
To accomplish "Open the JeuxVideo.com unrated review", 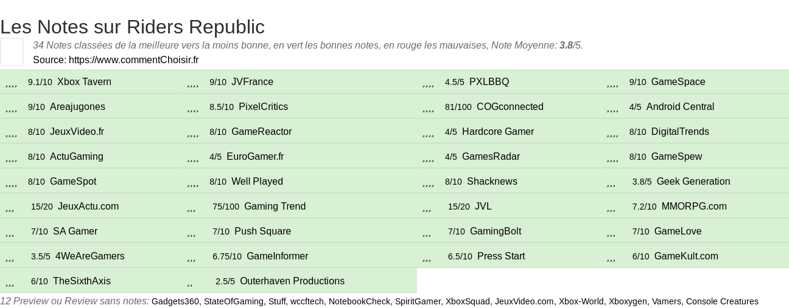I will point(524,301).
